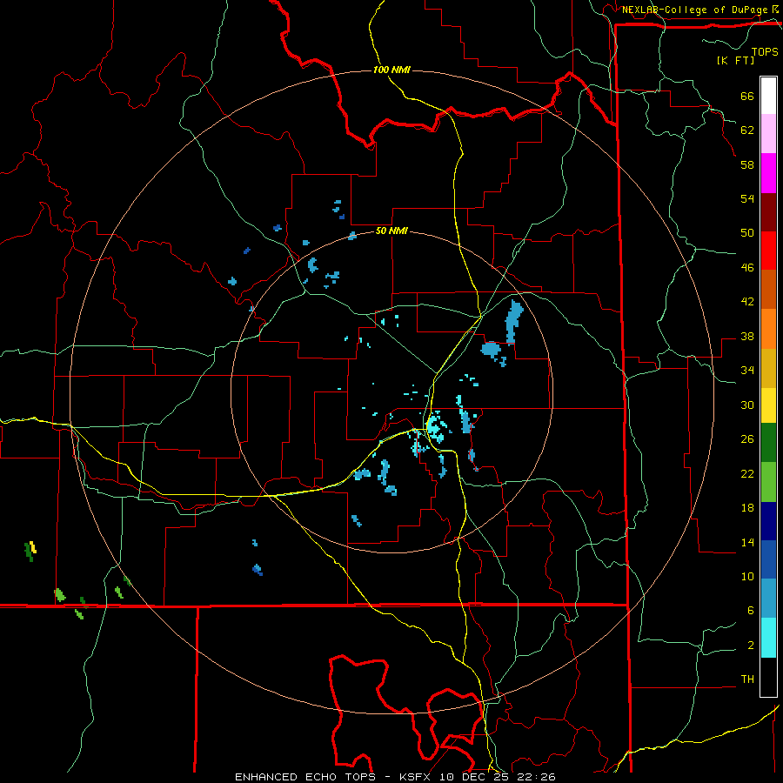Click the legend value '2'
The height and width of the screenshot is (783, 783).
(751, 645)
